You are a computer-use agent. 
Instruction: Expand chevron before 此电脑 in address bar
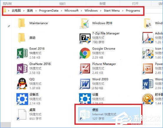pyautogui.click(x=9, y=11)
